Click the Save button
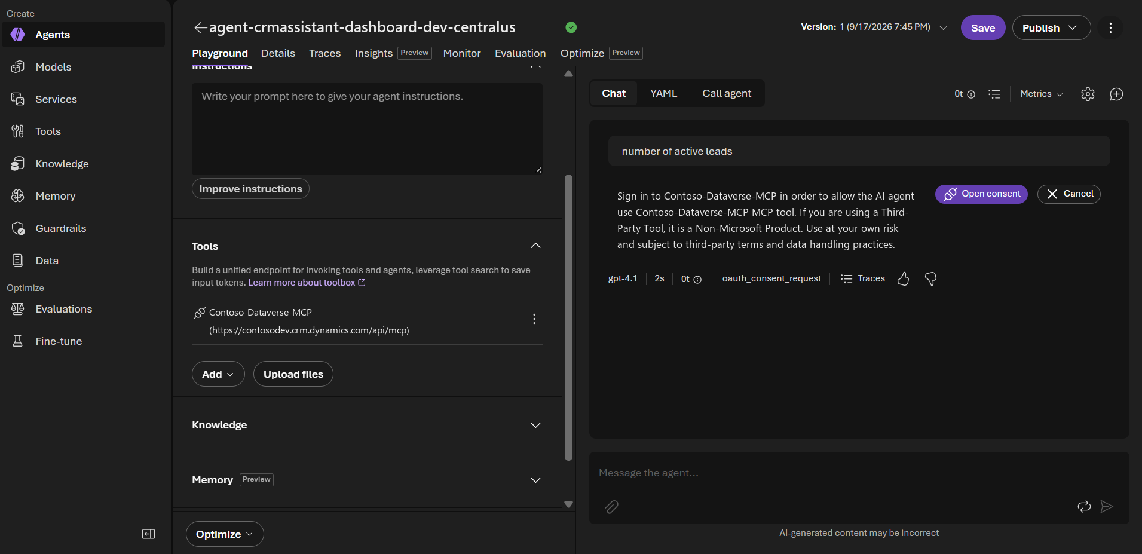Viewport: 1142px width, 554px height. coord(983,27)
